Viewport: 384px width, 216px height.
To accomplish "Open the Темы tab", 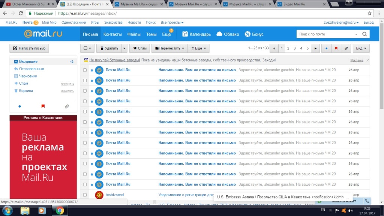I will tap(151, 34).
